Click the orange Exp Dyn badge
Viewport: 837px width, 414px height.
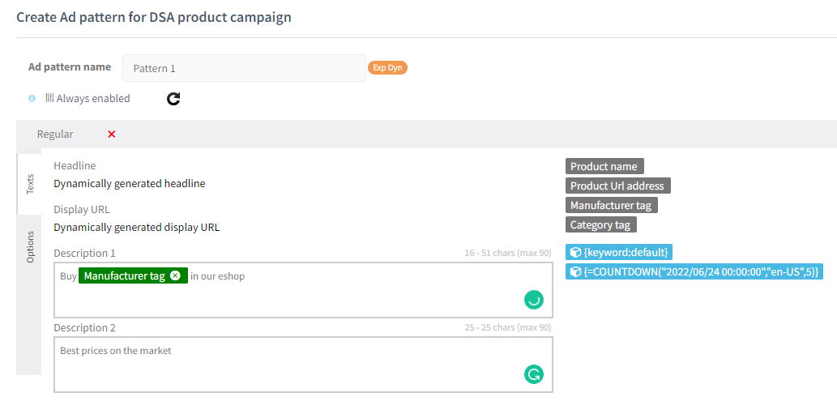click(x=387, y=68)
